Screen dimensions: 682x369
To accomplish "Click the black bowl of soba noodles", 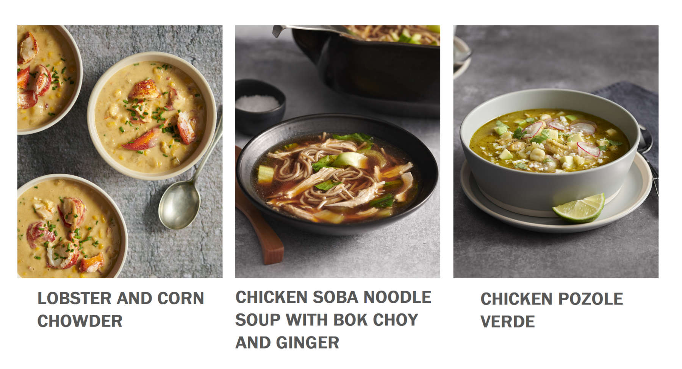I will point(337,174).
